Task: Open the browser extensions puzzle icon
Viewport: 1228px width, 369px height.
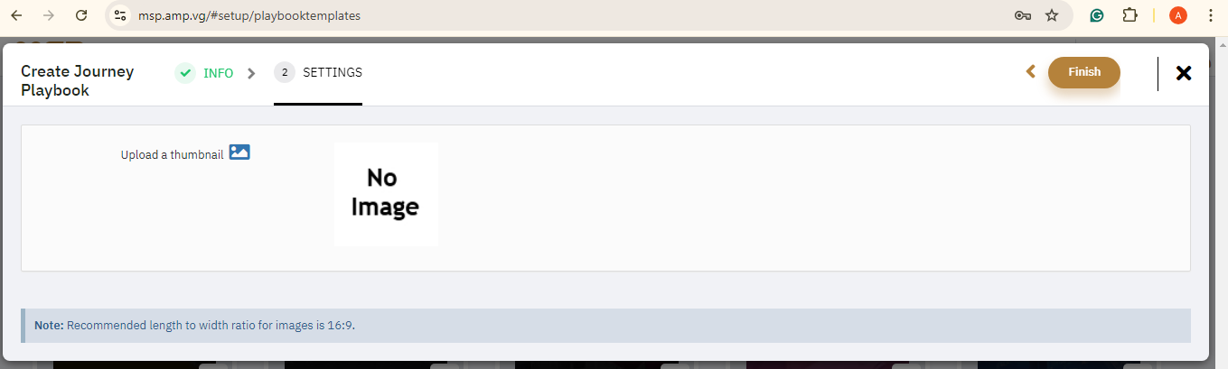Action: 1130,15
